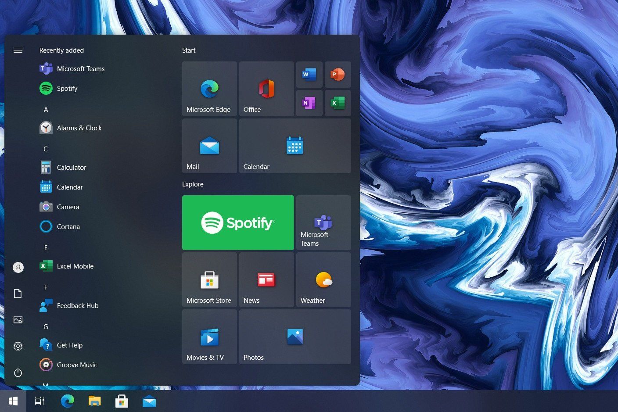Open the PowerPoint tile
618x412 pixels.
tap(338, 75)
